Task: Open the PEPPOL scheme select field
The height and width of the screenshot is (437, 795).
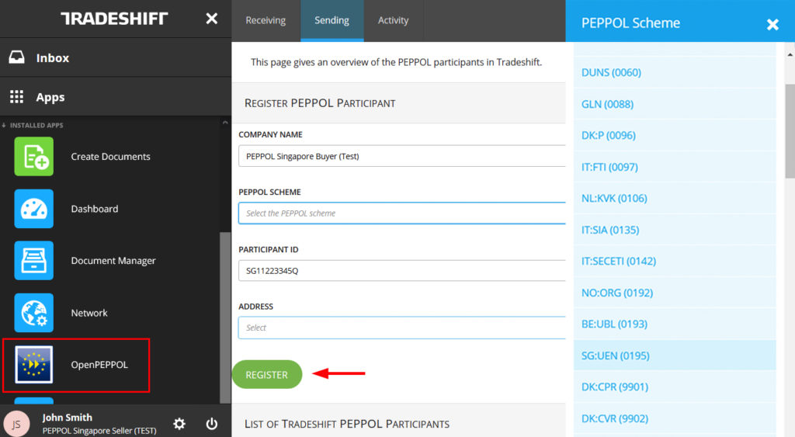Action: point(402,213)
